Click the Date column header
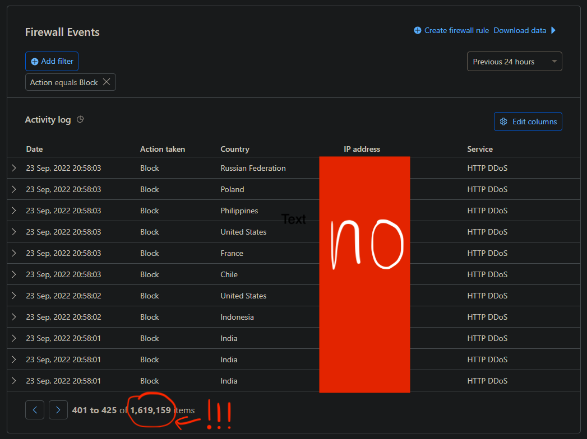Viewport: 587px width, 439px height. pyautogui.click(x=34, y=149)
